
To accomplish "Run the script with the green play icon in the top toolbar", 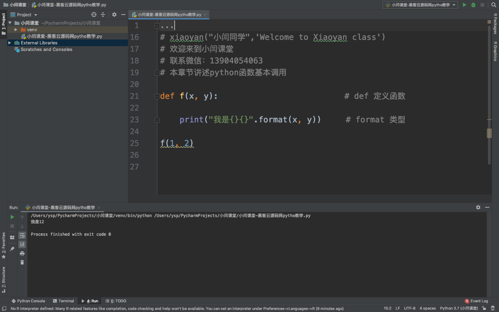I will click(x=464, y=5).
